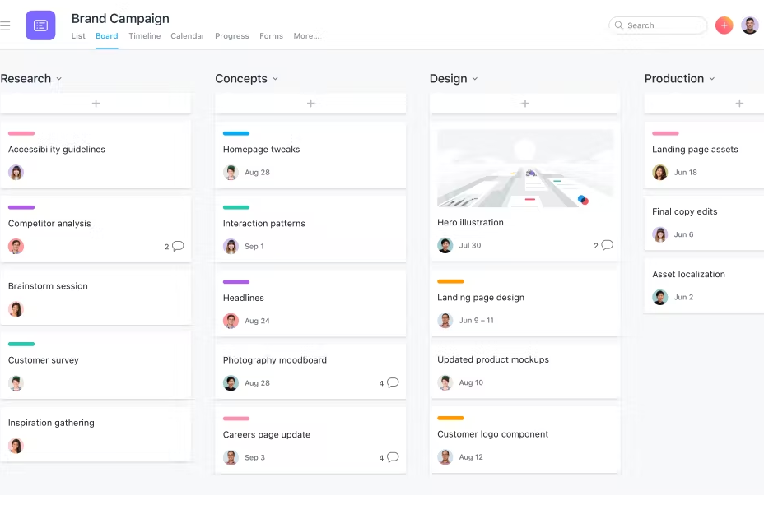Click the pink tag bar on Accessibility guidelines
Viewport: 764px width, 514px height.
point(21,133)
